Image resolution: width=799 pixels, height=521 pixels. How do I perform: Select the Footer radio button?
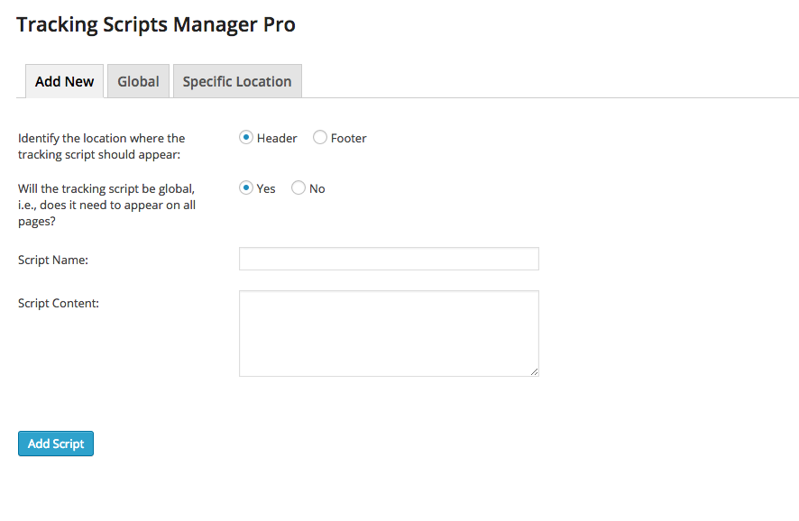320,138
